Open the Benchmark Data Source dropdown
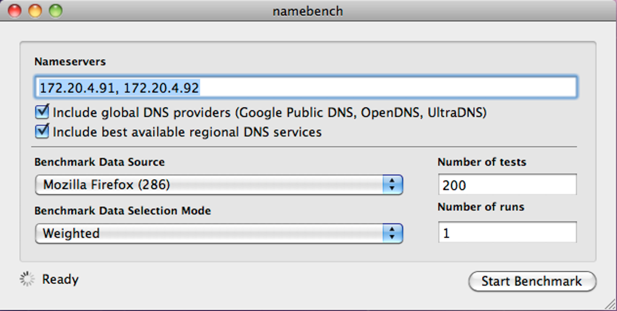617x311 pixels. pyautogui.click(x=219, y=185)
